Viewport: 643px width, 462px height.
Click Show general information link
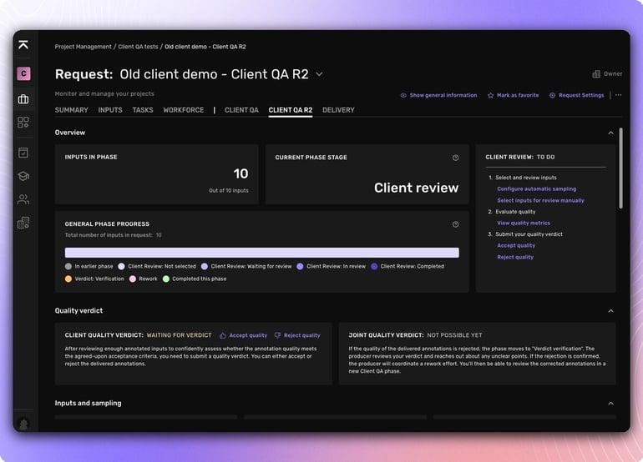pos(443,95)
